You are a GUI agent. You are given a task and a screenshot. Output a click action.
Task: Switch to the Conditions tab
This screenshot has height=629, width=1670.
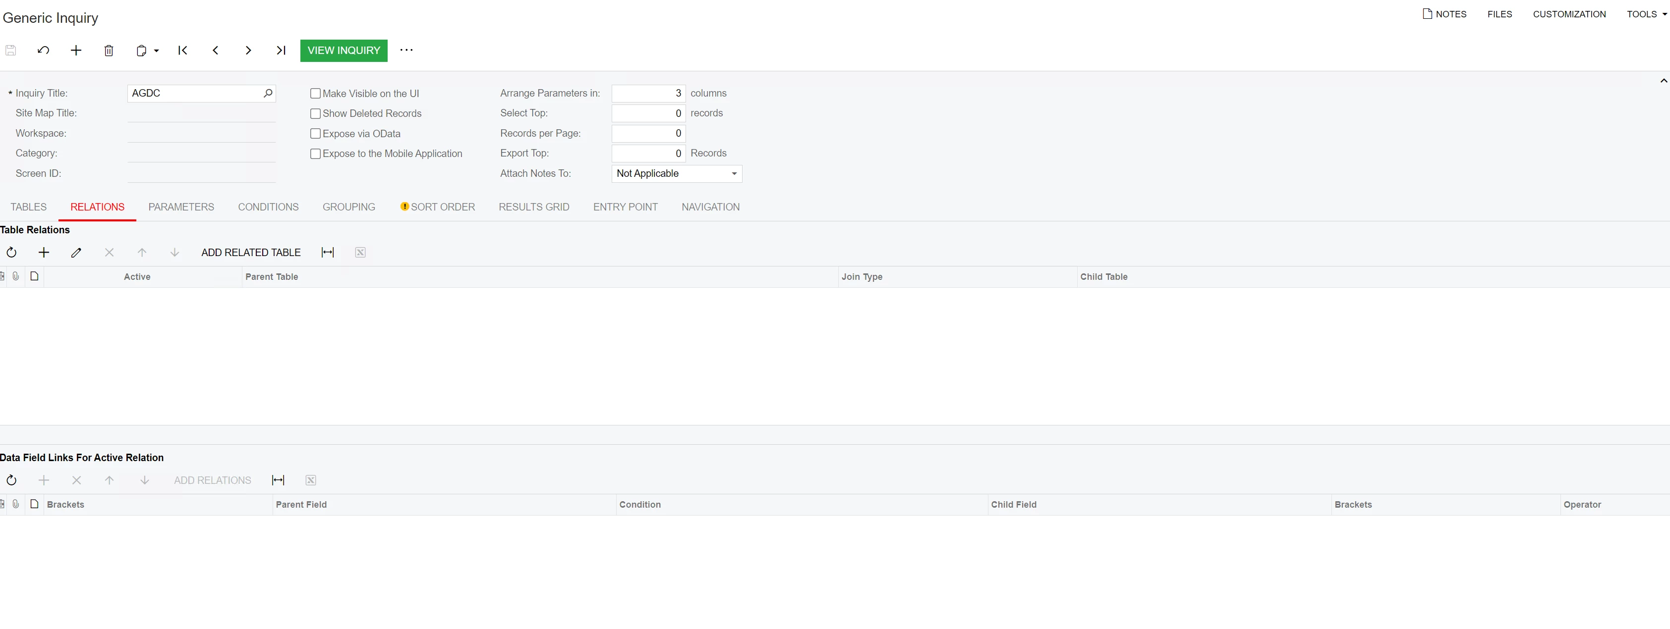(268, 208)
